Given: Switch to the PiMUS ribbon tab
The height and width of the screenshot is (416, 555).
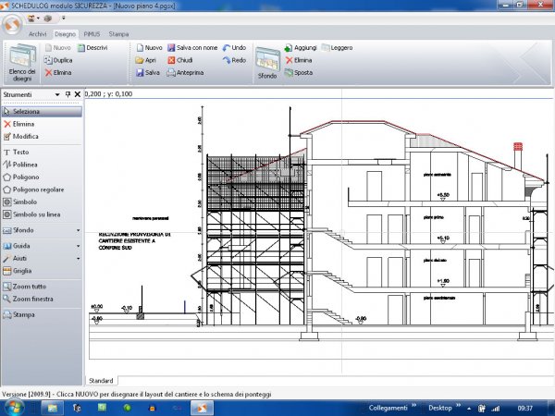Looking at the screenshot, I should point(92,32).
